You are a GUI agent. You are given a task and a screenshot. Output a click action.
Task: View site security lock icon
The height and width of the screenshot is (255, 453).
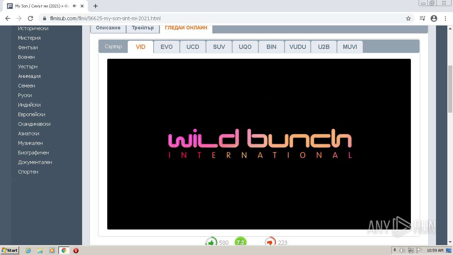[45, 18]
